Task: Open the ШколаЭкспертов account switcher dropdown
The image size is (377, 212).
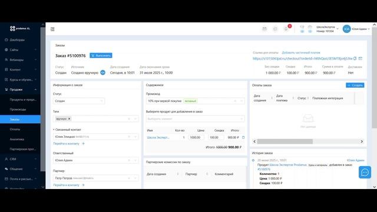Action: [x=328, y=29]
